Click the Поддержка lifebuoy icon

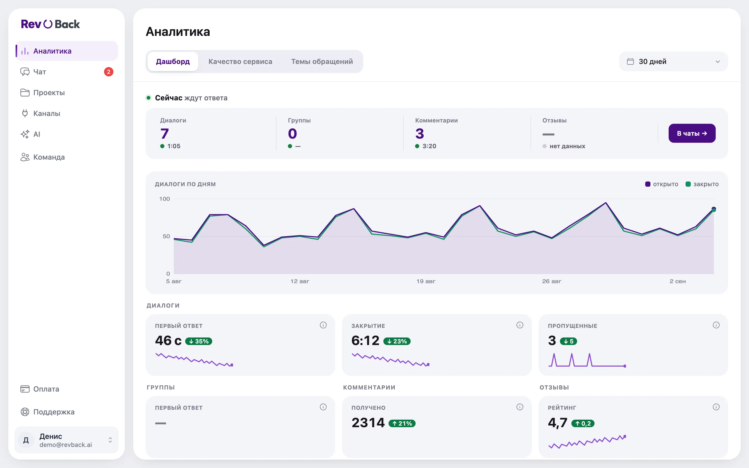pyautogui.click(x=25, y=412)
